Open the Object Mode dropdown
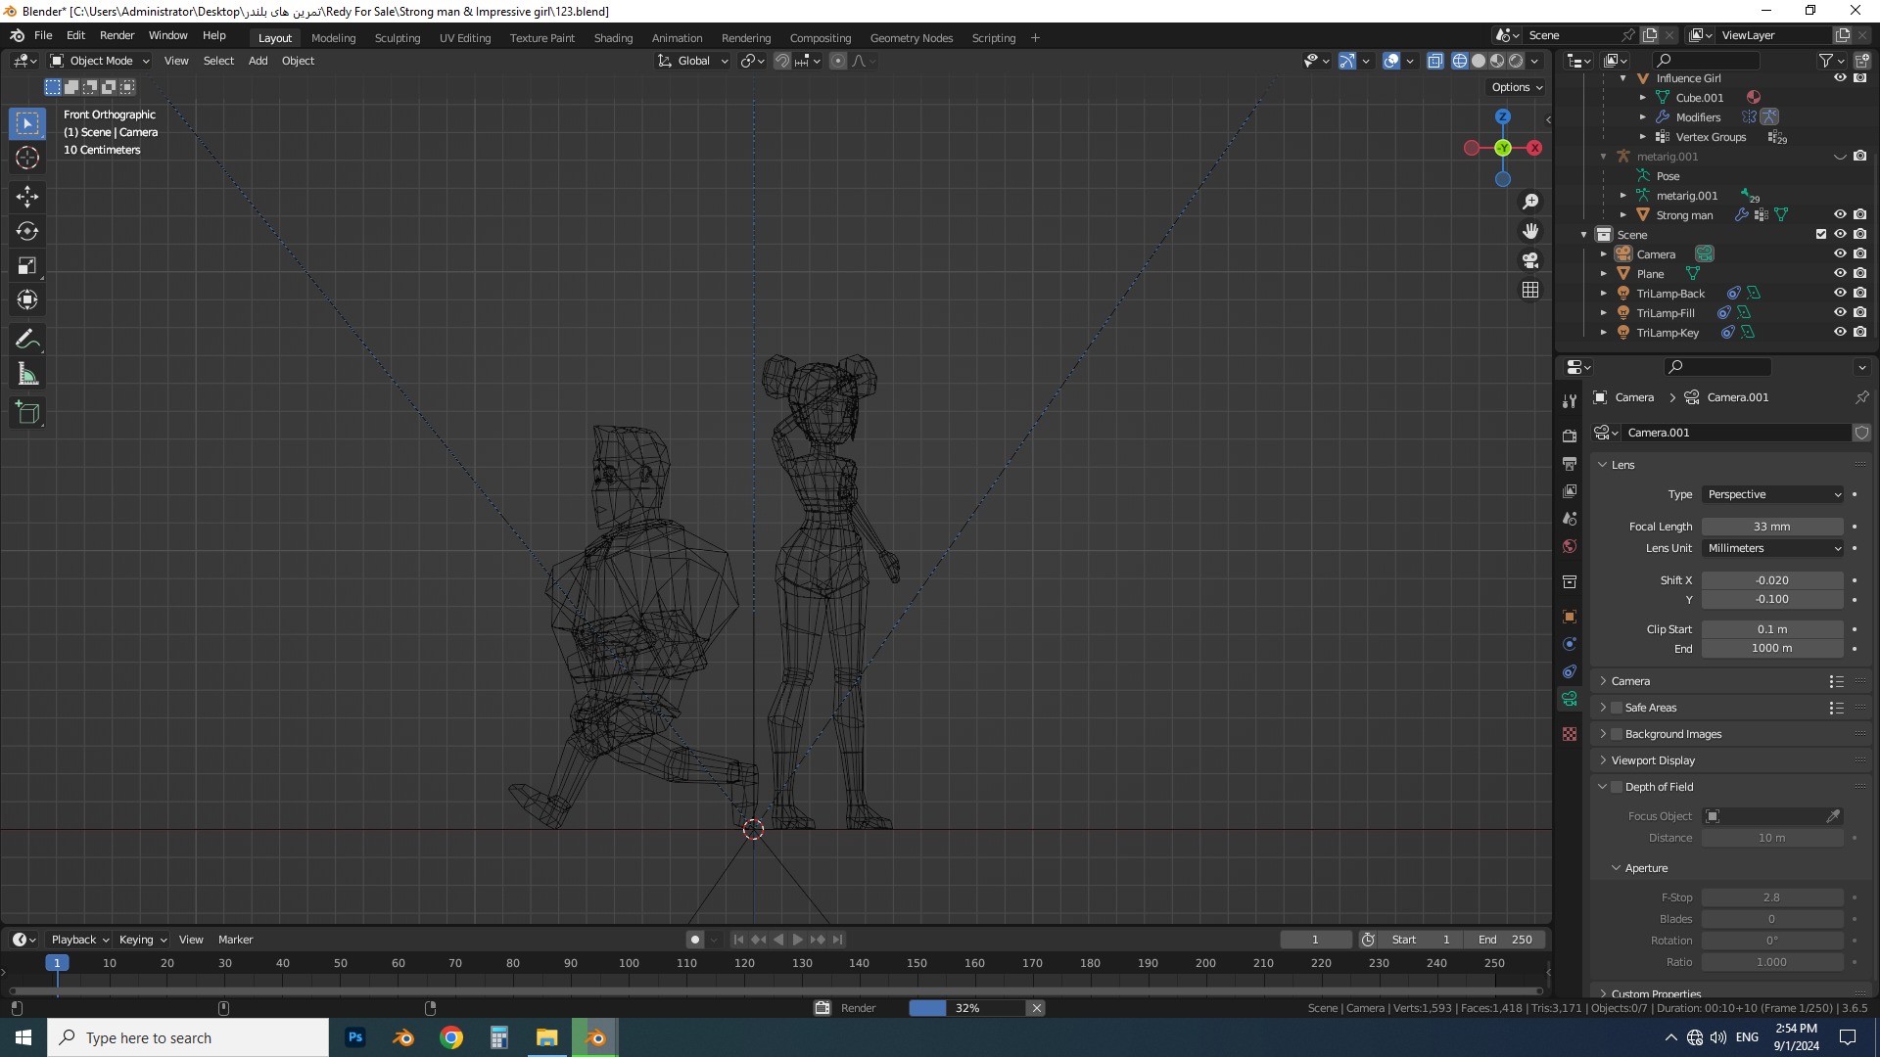The width and height of the screenshot is (1880, 1057). [100, 61]
